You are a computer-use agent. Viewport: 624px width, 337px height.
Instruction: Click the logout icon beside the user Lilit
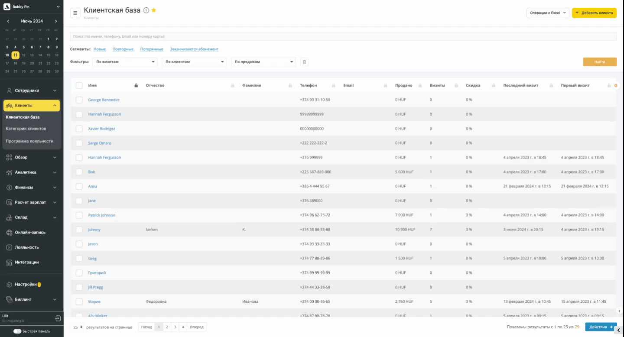(x=58, y=318)
